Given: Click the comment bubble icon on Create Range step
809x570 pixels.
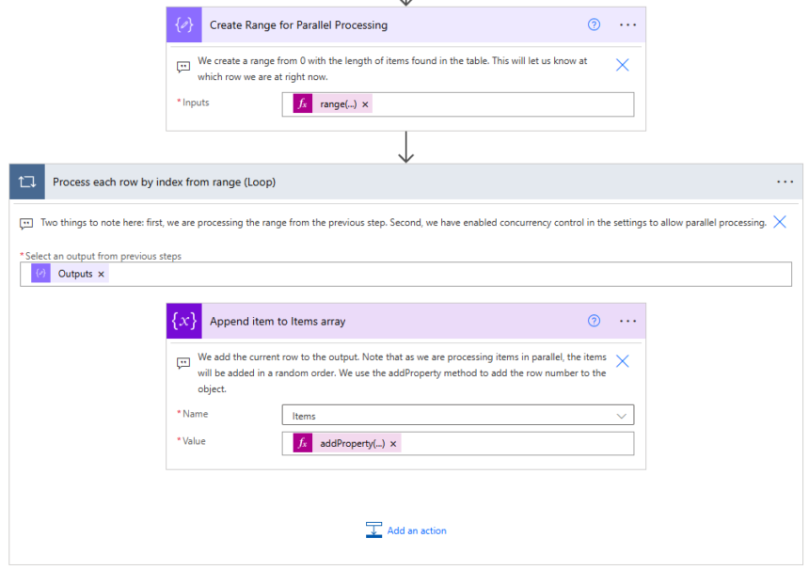Looking at the screenshot, I should point(183,67).
